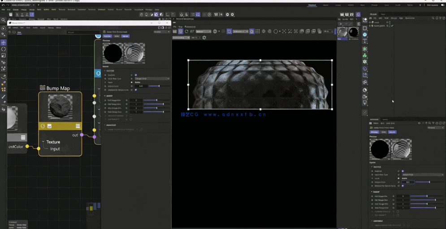Adjust Height Scale slider in node editor panel
Screen dimensions: 446x229
pyautogui.click(x=159, y=86)
